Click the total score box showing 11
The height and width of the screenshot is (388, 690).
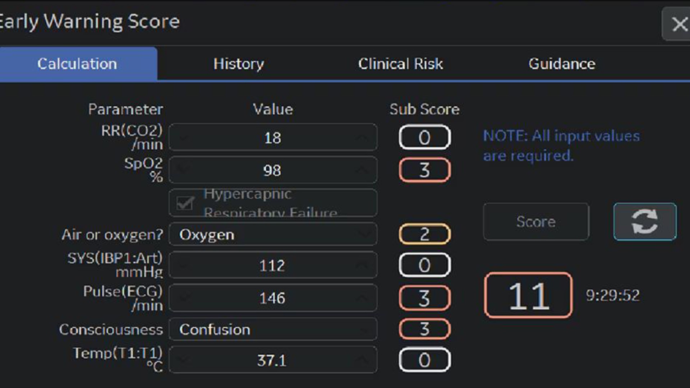(528, 296)
